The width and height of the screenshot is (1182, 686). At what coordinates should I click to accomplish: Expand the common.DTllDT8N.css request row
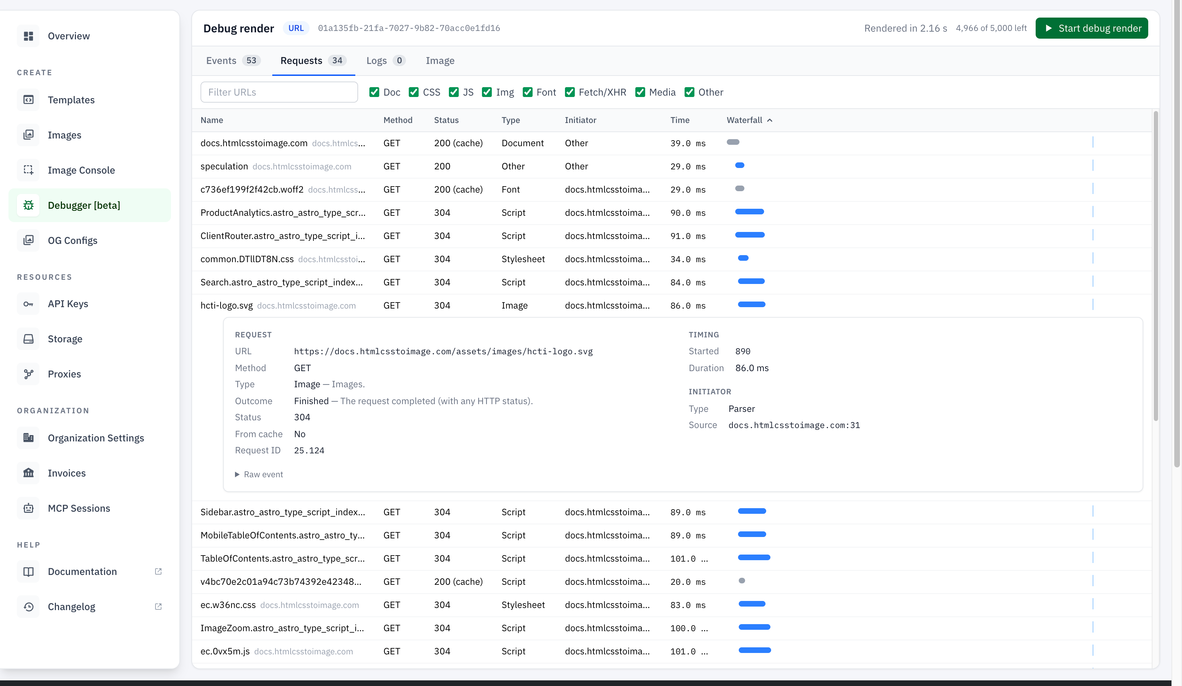[x=672, y=259]
